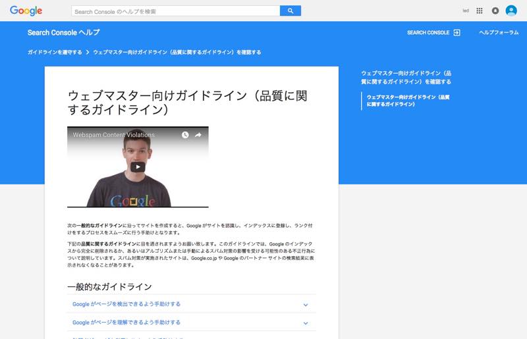Open the Google apps grid icon
This screenshot has height=339, width=527.
[x=480, y=11]
